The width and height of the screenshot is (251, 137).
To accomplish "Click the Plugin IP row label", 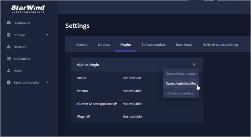I will click(84, 116).
